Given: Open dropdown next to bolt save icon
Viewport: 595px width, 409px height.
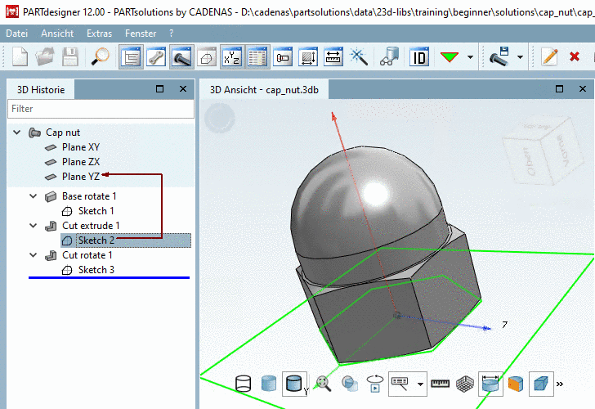Looking at the screenshot, I should coord(521,57).
